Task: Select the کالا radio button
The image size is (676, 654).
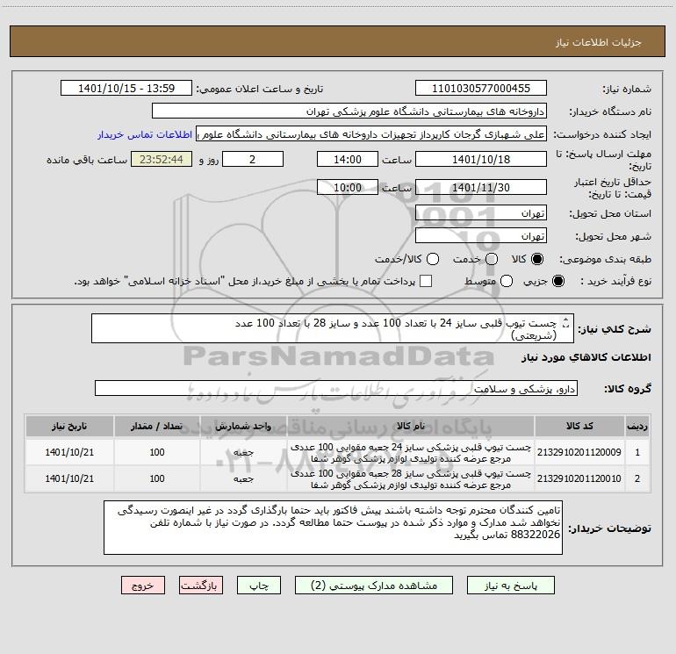Action: point(537,259)
